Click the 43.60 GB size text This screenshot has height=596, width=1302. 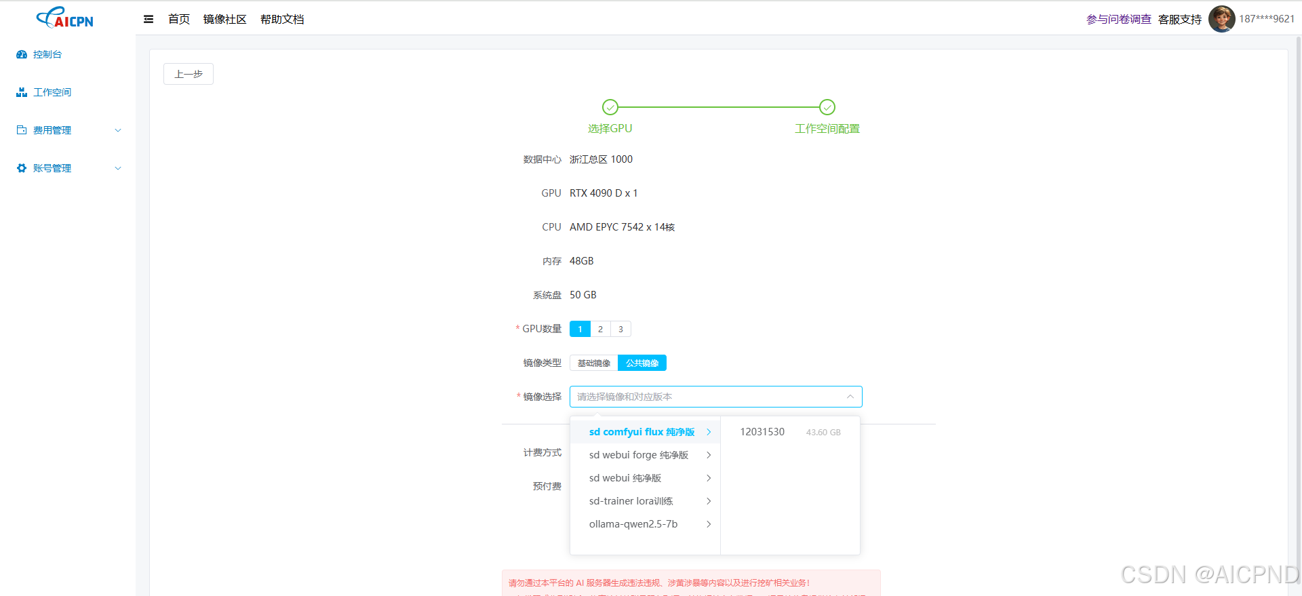click(823, 433)
